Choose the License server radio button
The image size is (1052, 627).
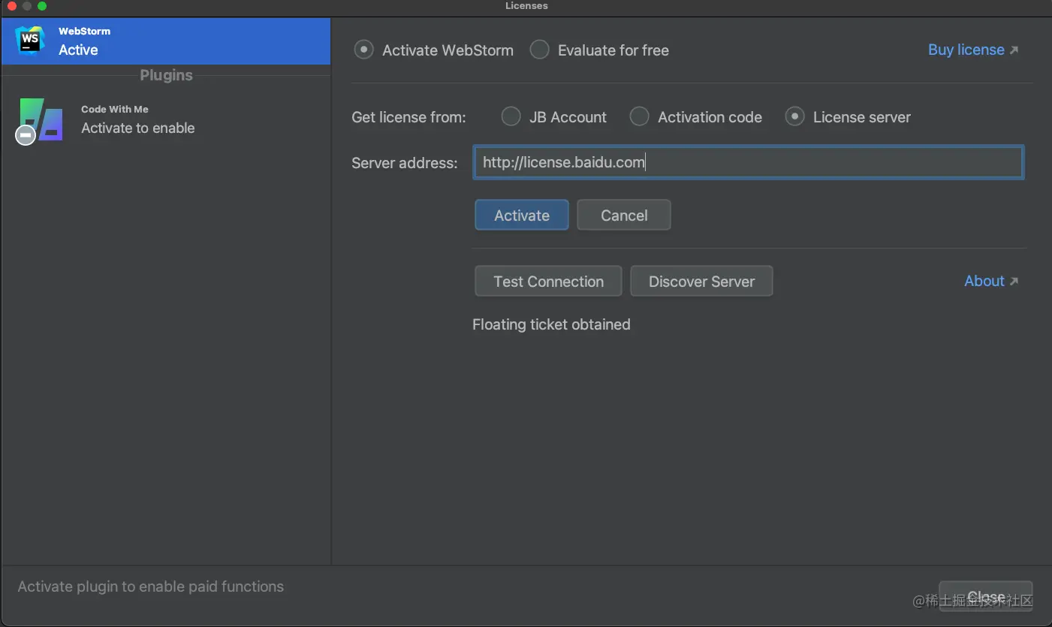coord(794,117)
